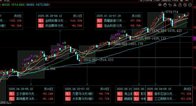Click the 龙1 badge beside 香农芯创

coord(150,94)
